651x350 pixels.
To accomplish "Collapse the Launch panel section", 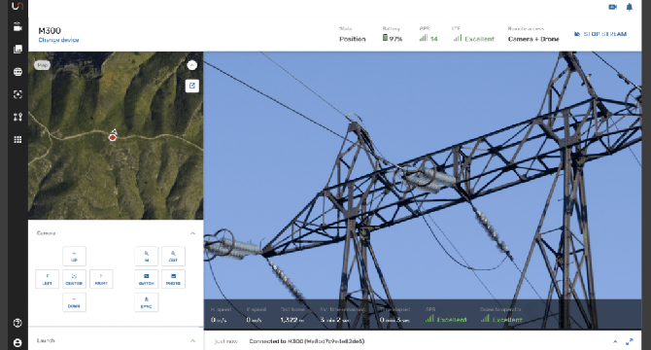I will point(192,340).
